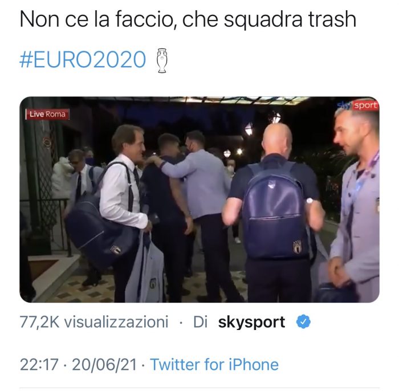Tap the blue verified badge next to skysport
This screenshot has height=391, width=399.
[x=303, y=321]
